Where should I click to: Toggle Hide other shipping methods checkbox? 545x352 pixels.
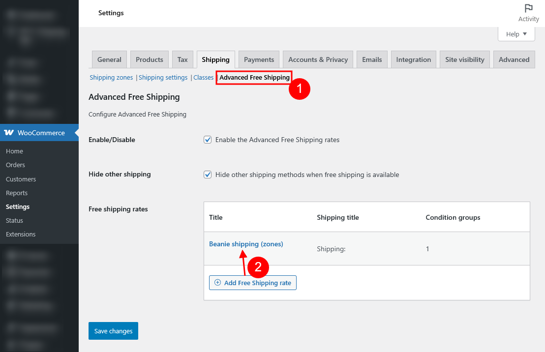tap(208, 175)
